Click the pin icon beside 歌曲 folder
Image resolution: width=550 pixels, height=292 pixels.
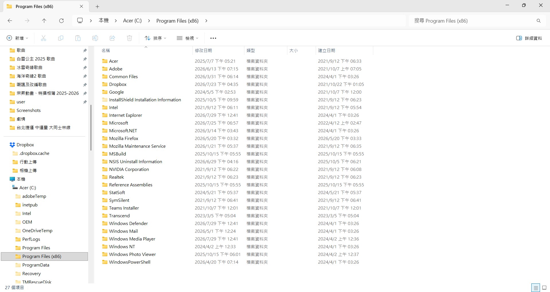pyautogui.click(x=85, y=50)
